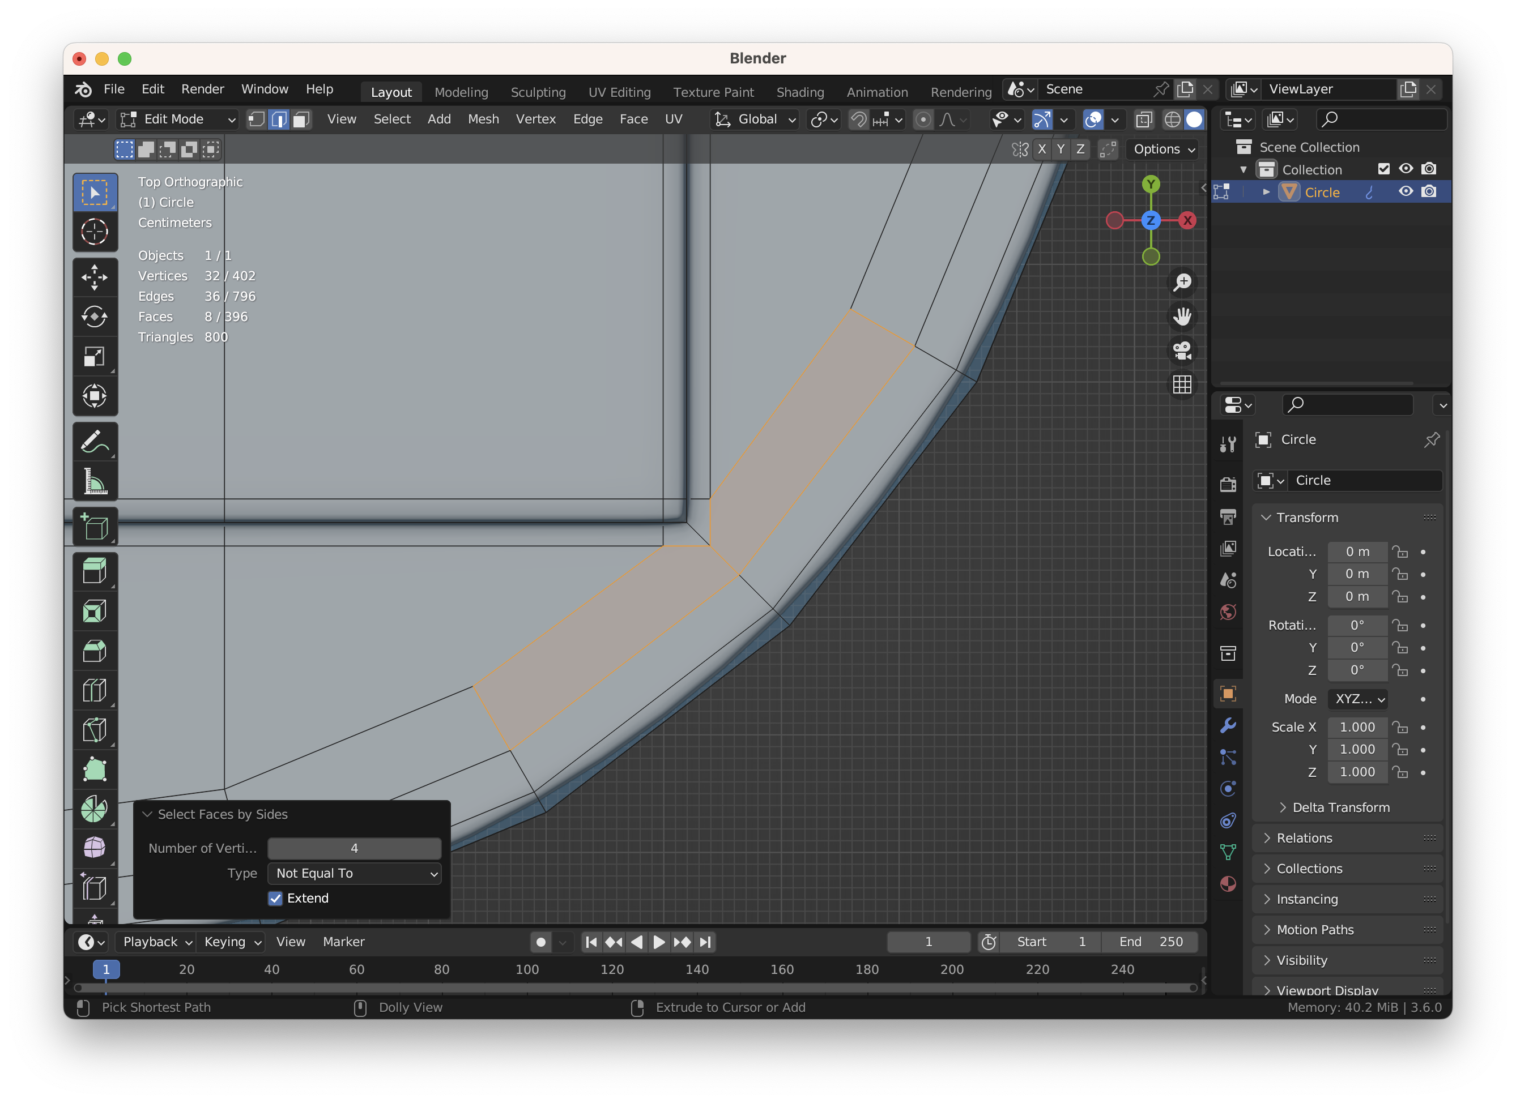Viewport: 1516px width, 1103px height.
Task: Uncheck the Extend checkbox
Action: (275, 898)
